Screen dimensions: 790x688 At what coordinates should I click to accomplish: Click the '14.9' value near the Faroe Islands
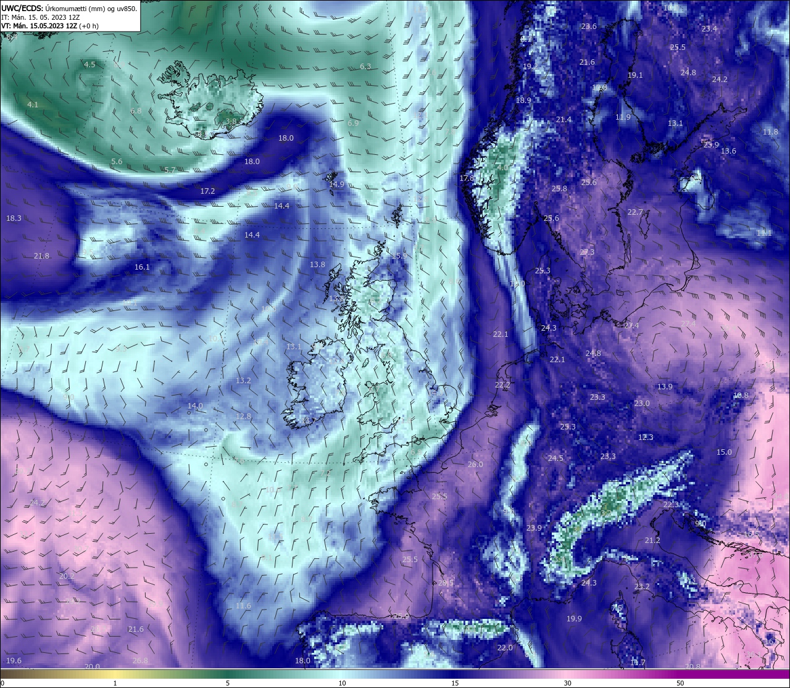point(336,184)
